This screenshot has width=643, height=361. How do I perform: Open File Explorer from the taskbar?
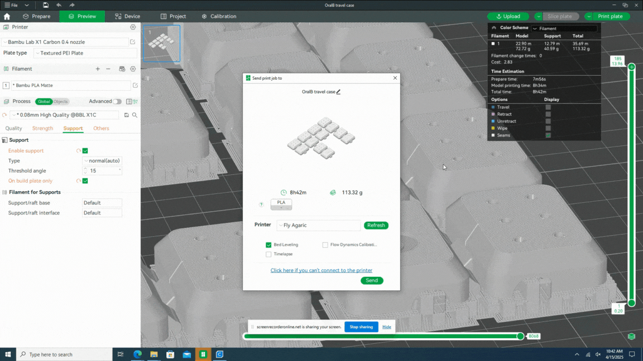click(x=154, y=354)
